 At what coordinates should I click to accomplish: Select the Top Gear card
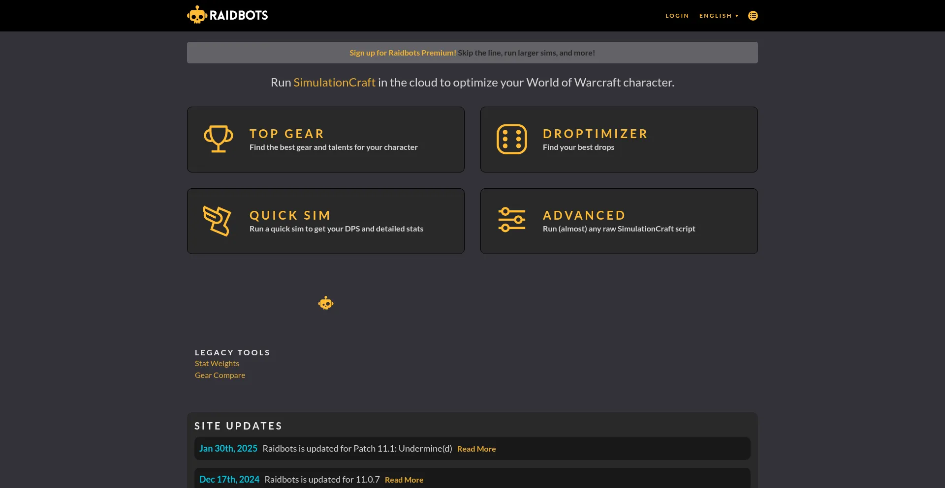[x=325, y=139]
